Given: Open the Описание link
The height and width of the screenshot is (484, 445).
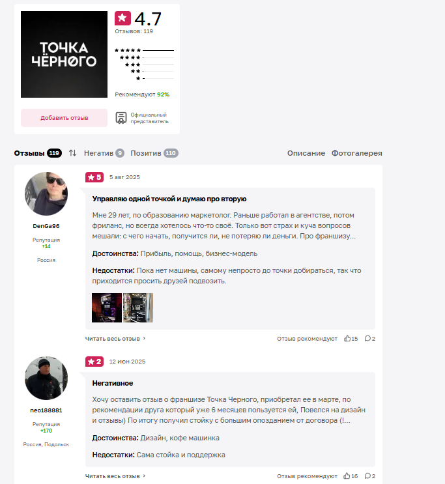Looking at the screenshot, I should click(x=306, y=153).
